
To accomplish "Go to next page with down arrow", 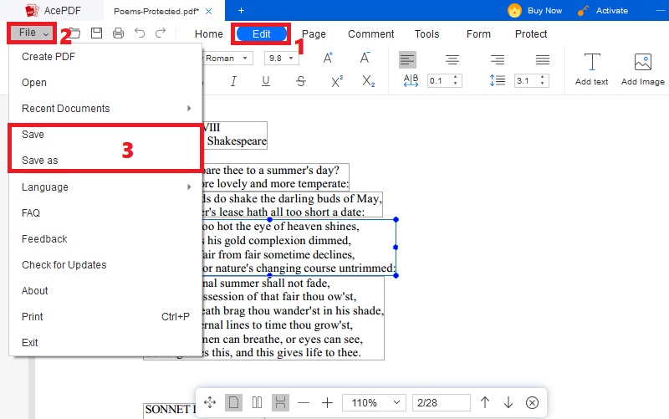I will click(x=508, y=402).
